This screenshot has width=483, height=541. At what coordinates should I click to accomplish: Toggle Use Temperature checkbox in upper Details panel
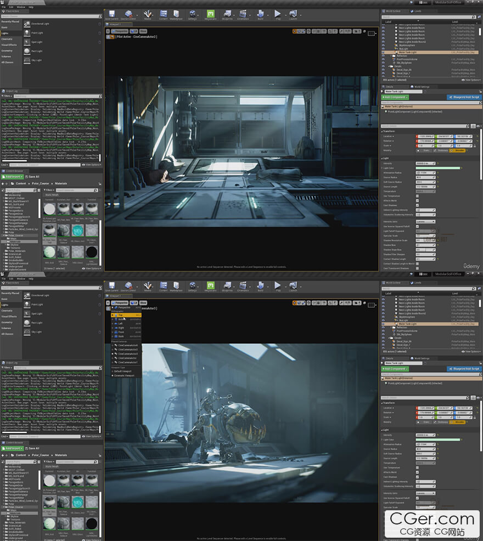coord(417,196)
